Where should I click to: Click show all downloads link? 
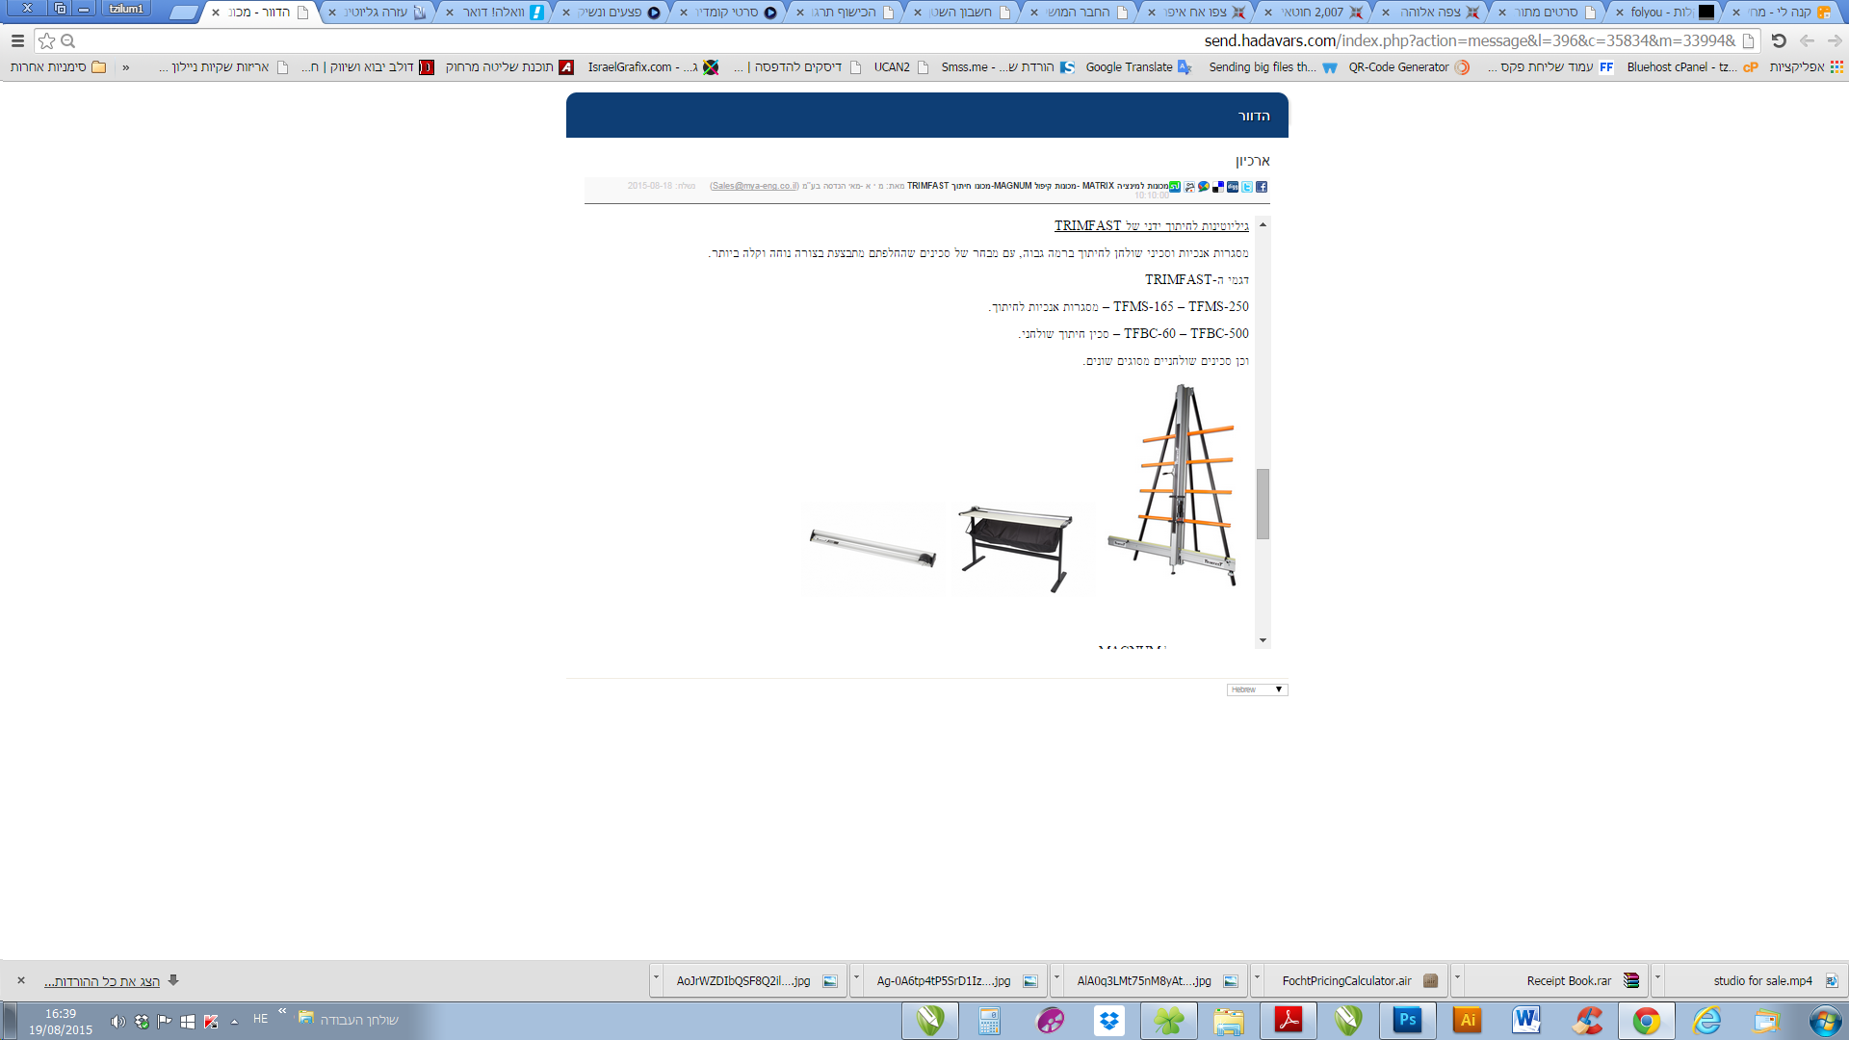click(102, 981)
